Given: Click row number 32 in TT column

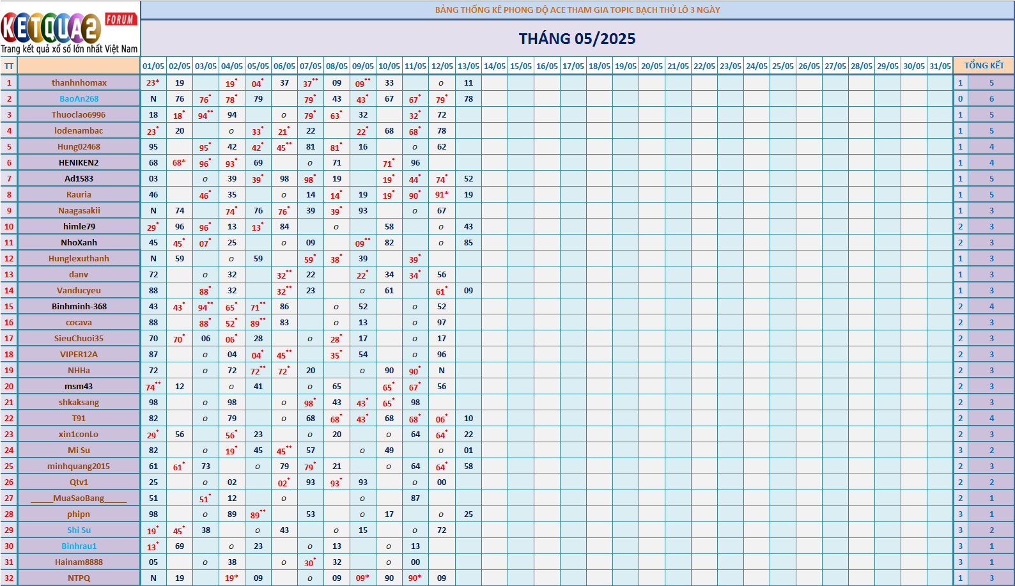Looking at the screenshot, I should [x=9, y=578].
